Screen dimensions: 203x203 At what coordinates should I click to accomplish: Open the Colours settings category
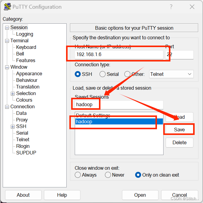click(x=24, y=100)
